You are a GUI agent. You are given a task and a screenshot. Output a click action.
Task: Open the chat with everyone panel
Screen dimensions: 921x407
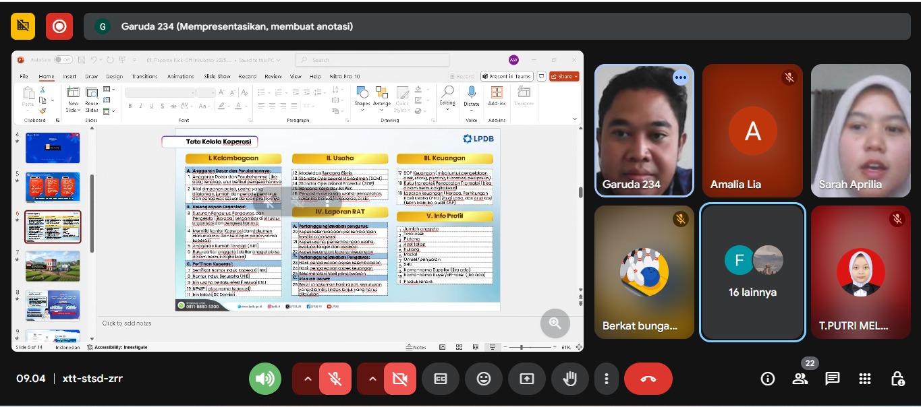tap(833, 379)
